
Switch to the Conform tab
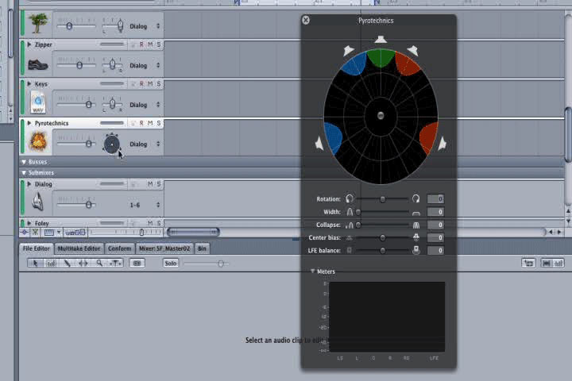pyautogui.click(x=120, y=248)
